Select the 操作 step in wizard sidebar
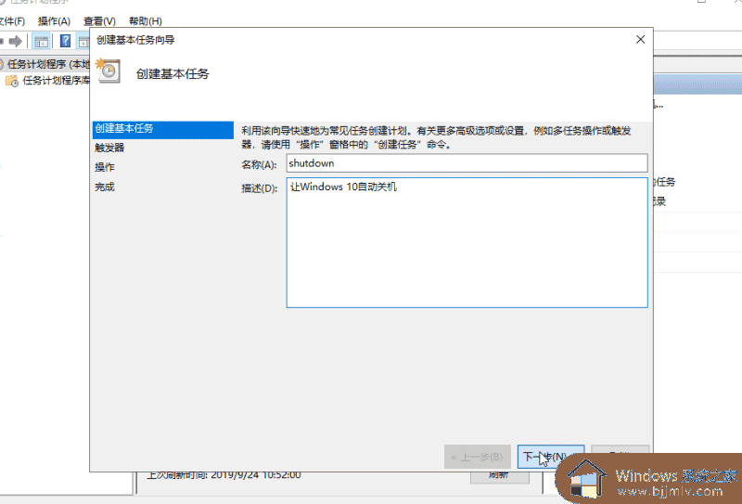742x504 pixels. tap(105, 167)
